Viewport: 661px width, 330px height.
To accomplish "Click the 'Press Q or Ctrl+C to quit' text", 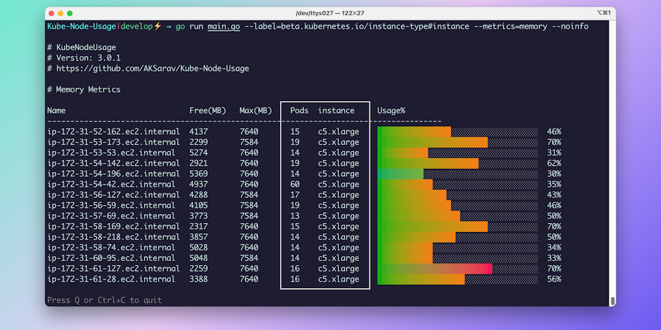I will tap(105, 300).
